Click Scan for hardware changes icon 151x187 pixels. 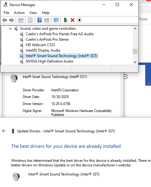(56, 20)
